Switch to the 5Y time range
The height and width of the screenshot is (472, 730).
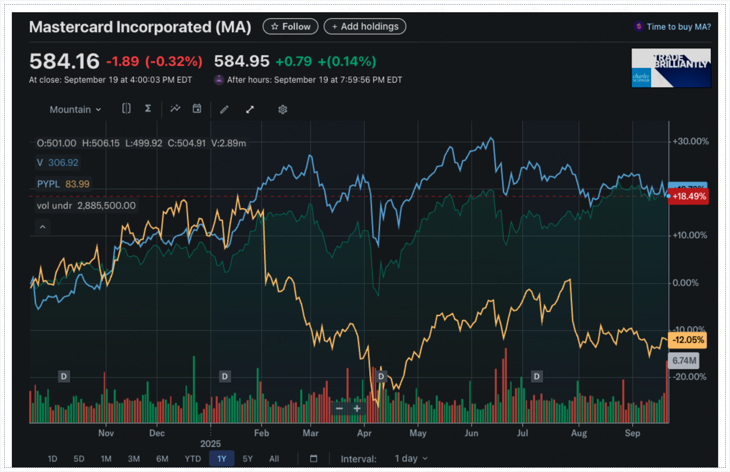pos(247,459)
